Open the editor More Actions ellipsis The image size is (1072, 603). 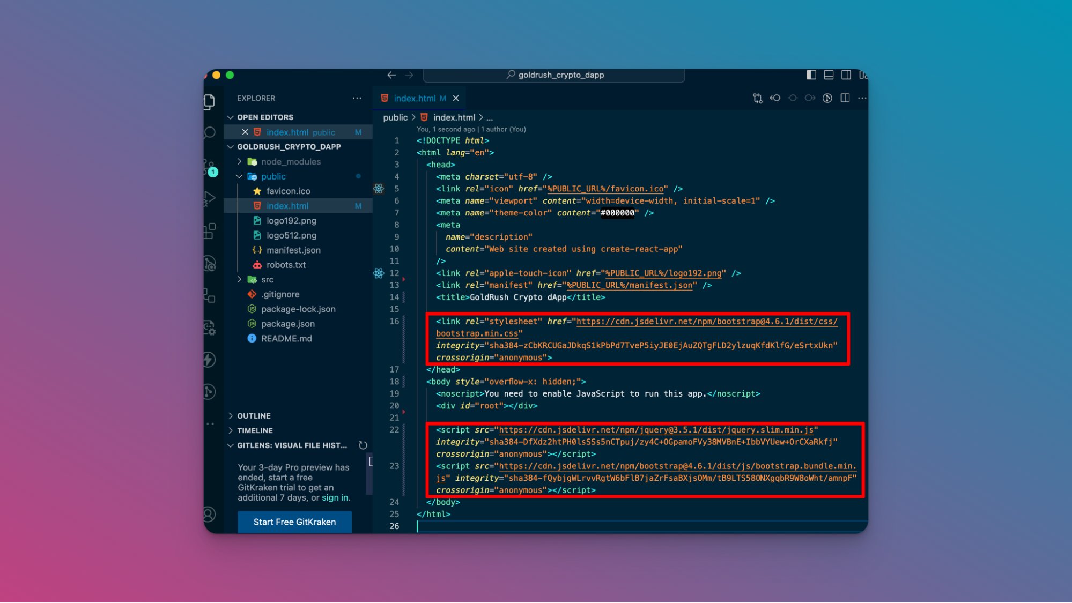862,98
